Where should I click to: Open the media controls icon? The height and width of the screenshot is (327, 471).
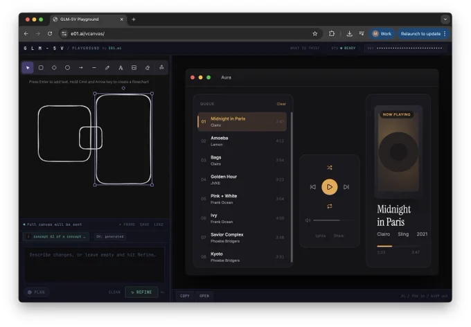pyautogui.click(x=362, y=34)
